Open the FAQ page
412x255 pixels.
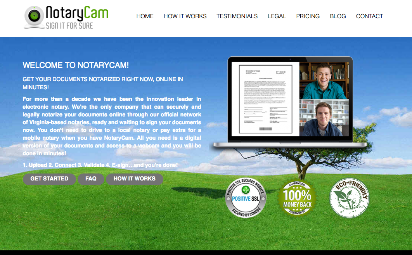[91, 179]
